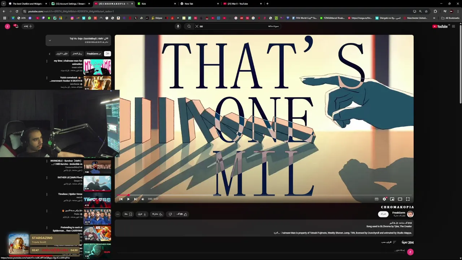Open FreakGerm channel name link
The image size is (462, 260).
[x=398, y=213]
